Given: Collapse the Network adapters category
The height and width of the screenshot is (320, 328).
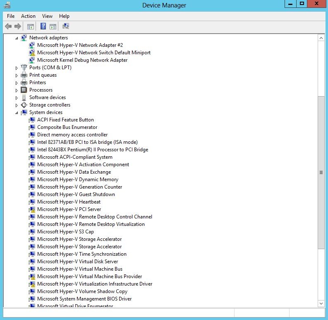Looking at the screenshot, I should coord(17,38).
